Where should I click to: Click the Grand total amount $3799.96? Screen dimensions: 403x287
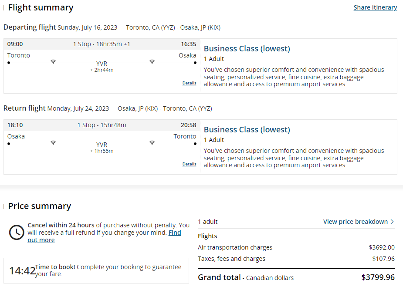click(x=378, y=277)
